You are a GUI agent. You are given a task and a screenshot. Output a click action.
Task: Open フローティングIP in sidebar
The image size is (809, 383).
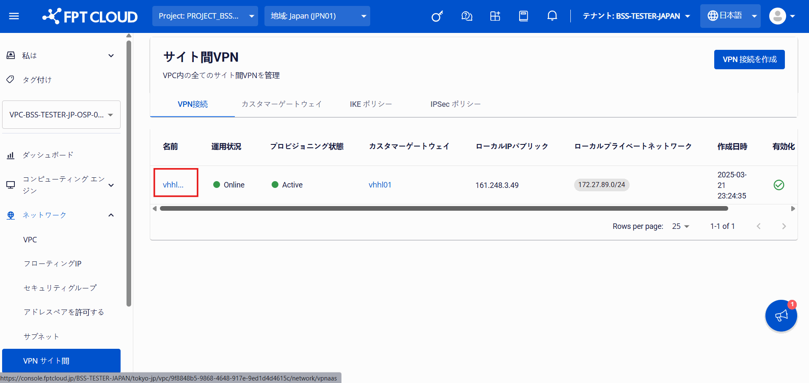click(x=52, y=263)
